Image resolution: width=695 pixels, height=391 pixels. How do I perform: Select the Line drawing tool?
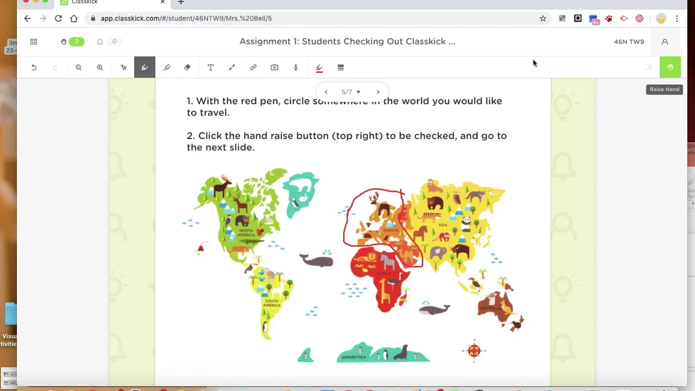pyautogui.click(x=232, y=67)
